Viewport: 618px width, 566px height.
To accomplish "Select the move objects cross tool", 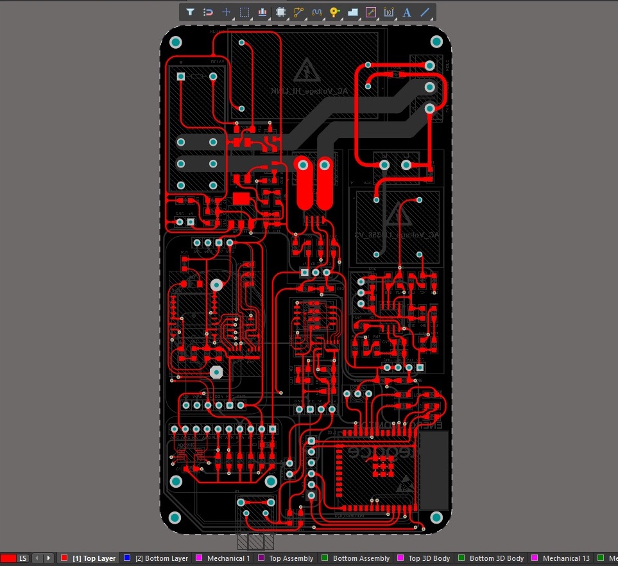I will point(226,12).
